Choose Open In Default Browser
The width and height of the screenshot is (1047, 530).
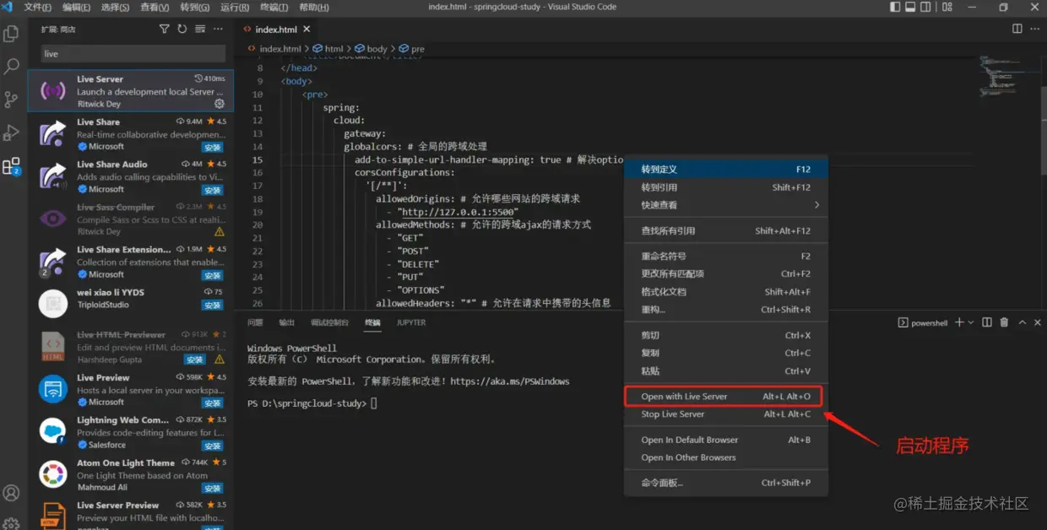tap(726, 440)
